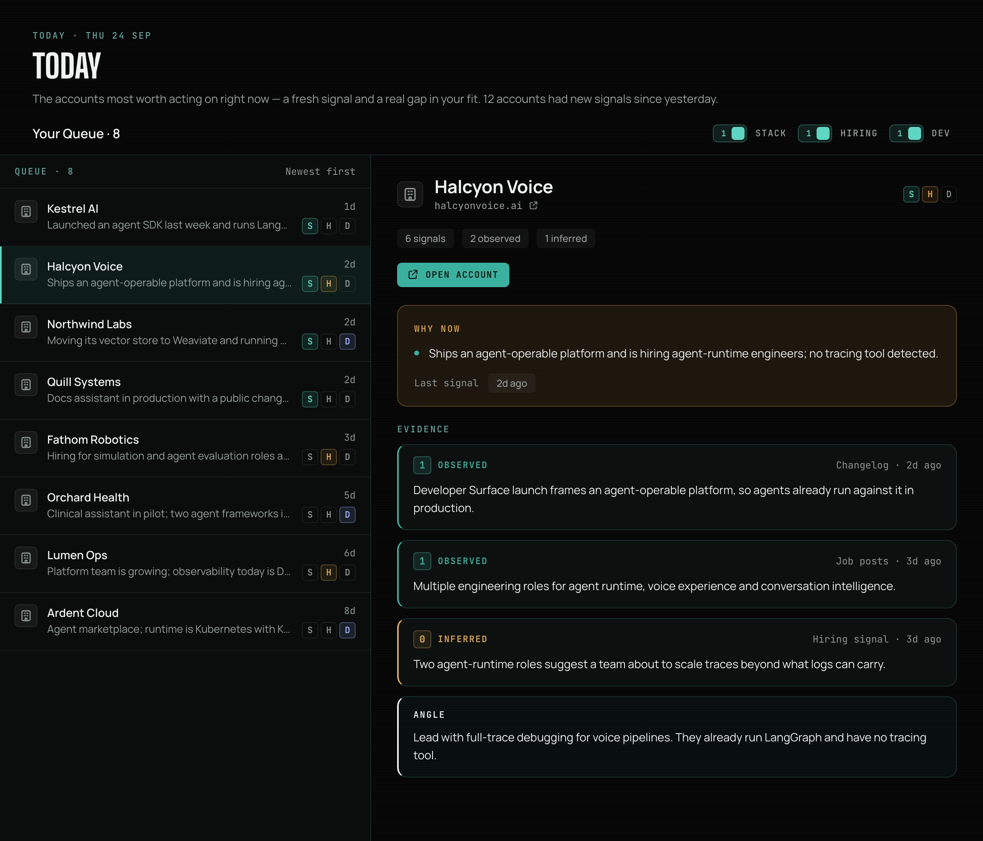This screenshot has height=841, width=983.
Task: Click the Why Now summary bullet text
Action: tap(683, 354)
